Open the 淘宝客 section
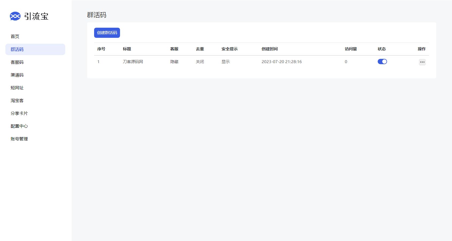Viewport: 452px width, 241px height. [x=17, y=100]
